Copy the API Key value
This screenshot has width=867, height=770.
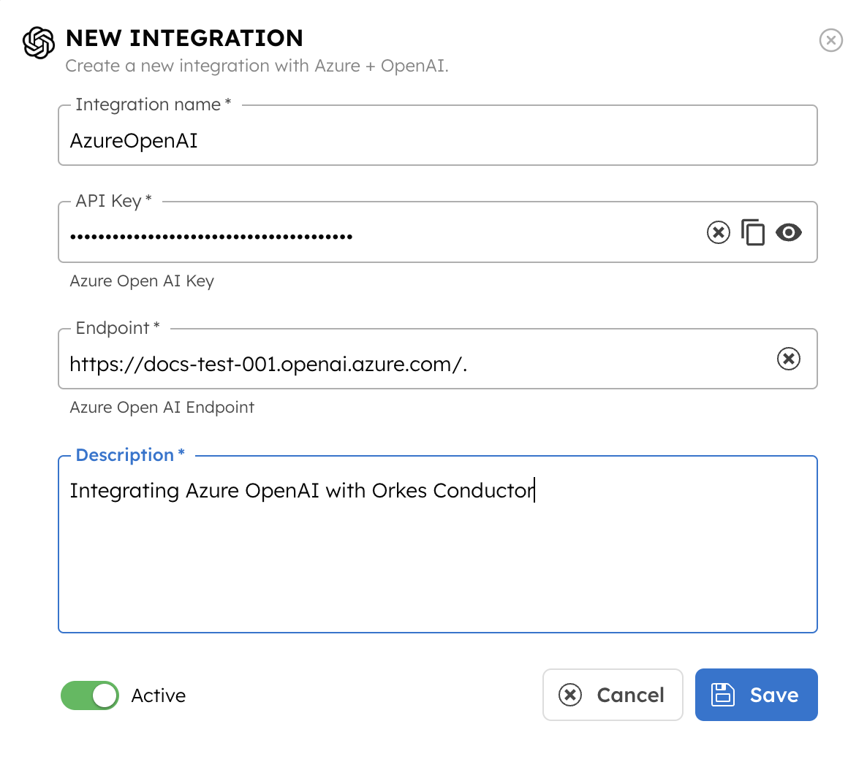[753, 232]
